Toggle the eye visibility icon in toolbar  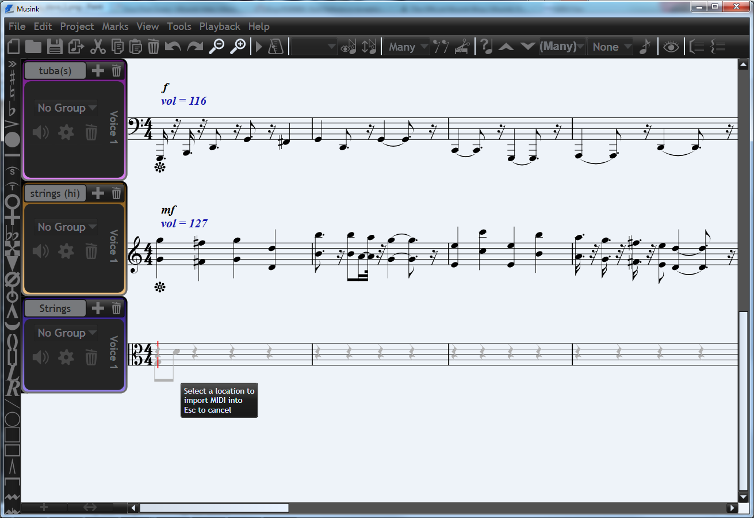coord(671,47)
